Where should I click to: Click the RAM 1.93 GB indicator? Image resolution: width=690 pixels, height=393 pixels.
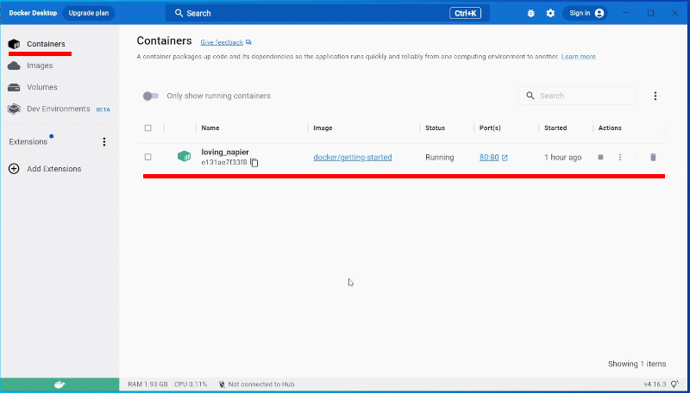point(147,384)
